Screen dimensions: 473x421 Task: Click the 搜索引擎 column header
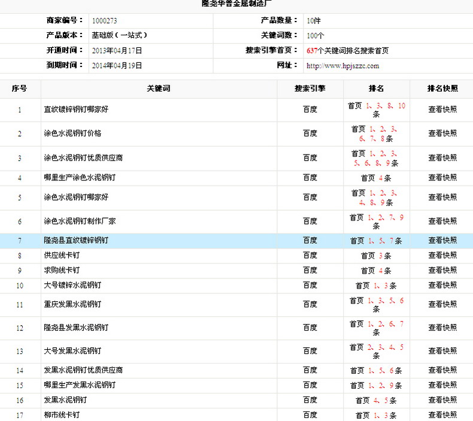310,89
